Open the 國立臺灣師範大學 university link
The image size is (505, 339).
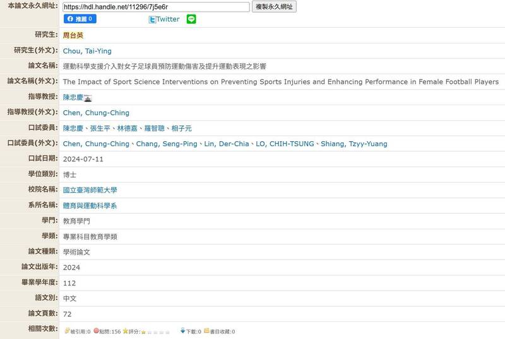click(90, 190)
